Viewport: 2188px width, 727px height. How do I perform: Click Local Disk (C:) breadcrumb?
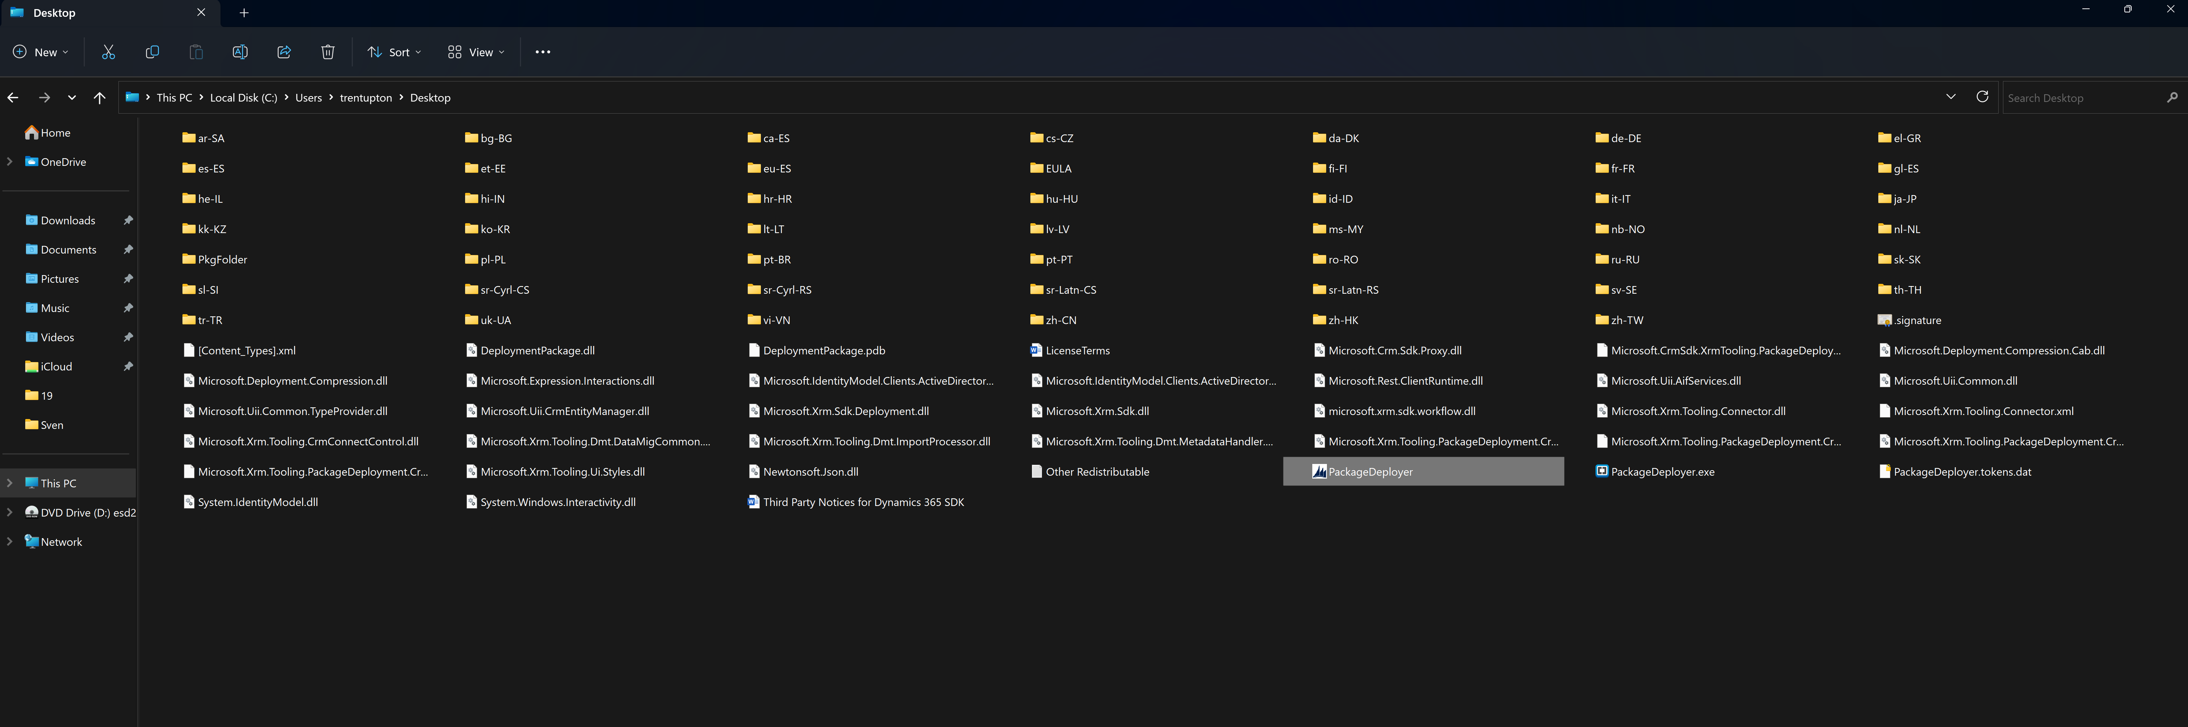point(244,98)
